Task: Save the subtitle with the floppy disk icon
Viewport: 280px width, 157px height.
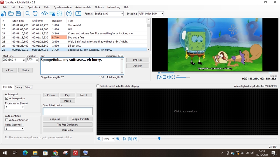Action: pyautogui.click(x=18, y=14)
